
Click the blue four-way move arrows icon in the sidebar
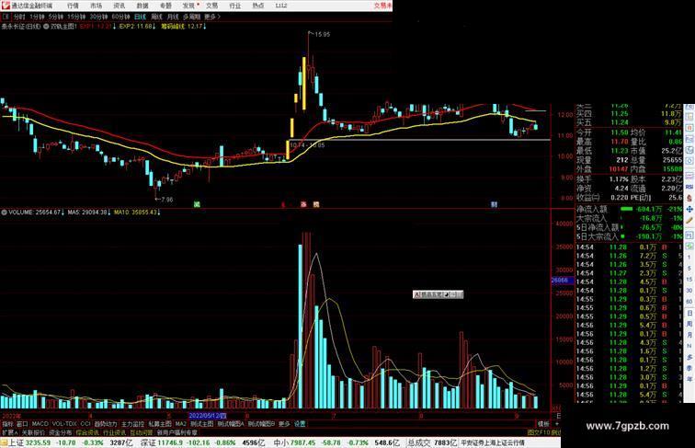(689, 209)
